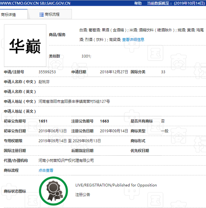Image resolution: width=206 pixels, height=208 pixels.
Task: Click the list icon beside 商标流程
Action: [42, 14]
